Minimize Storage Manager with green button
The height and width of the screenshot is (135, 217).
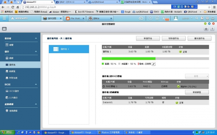(205, 24)
